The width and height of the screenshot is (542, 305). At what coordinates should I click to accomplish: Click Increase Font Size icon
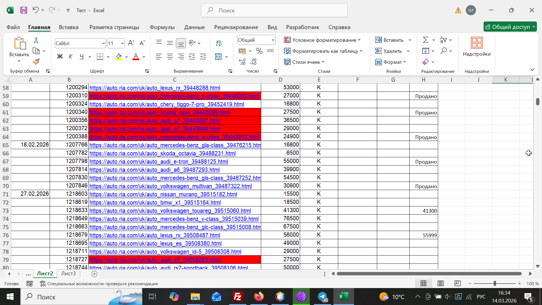pyautogui.click(x=131, y=43)
